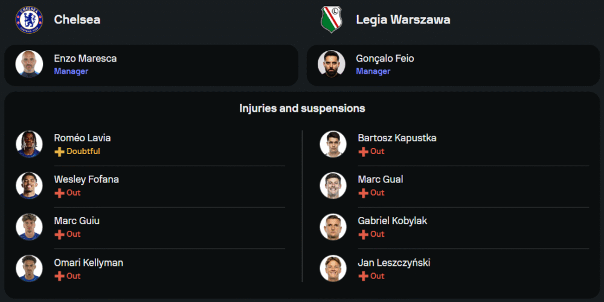Select Roméo Lavia's player avatar
Screen dimensions: 604x302
[x=29, y=144]
